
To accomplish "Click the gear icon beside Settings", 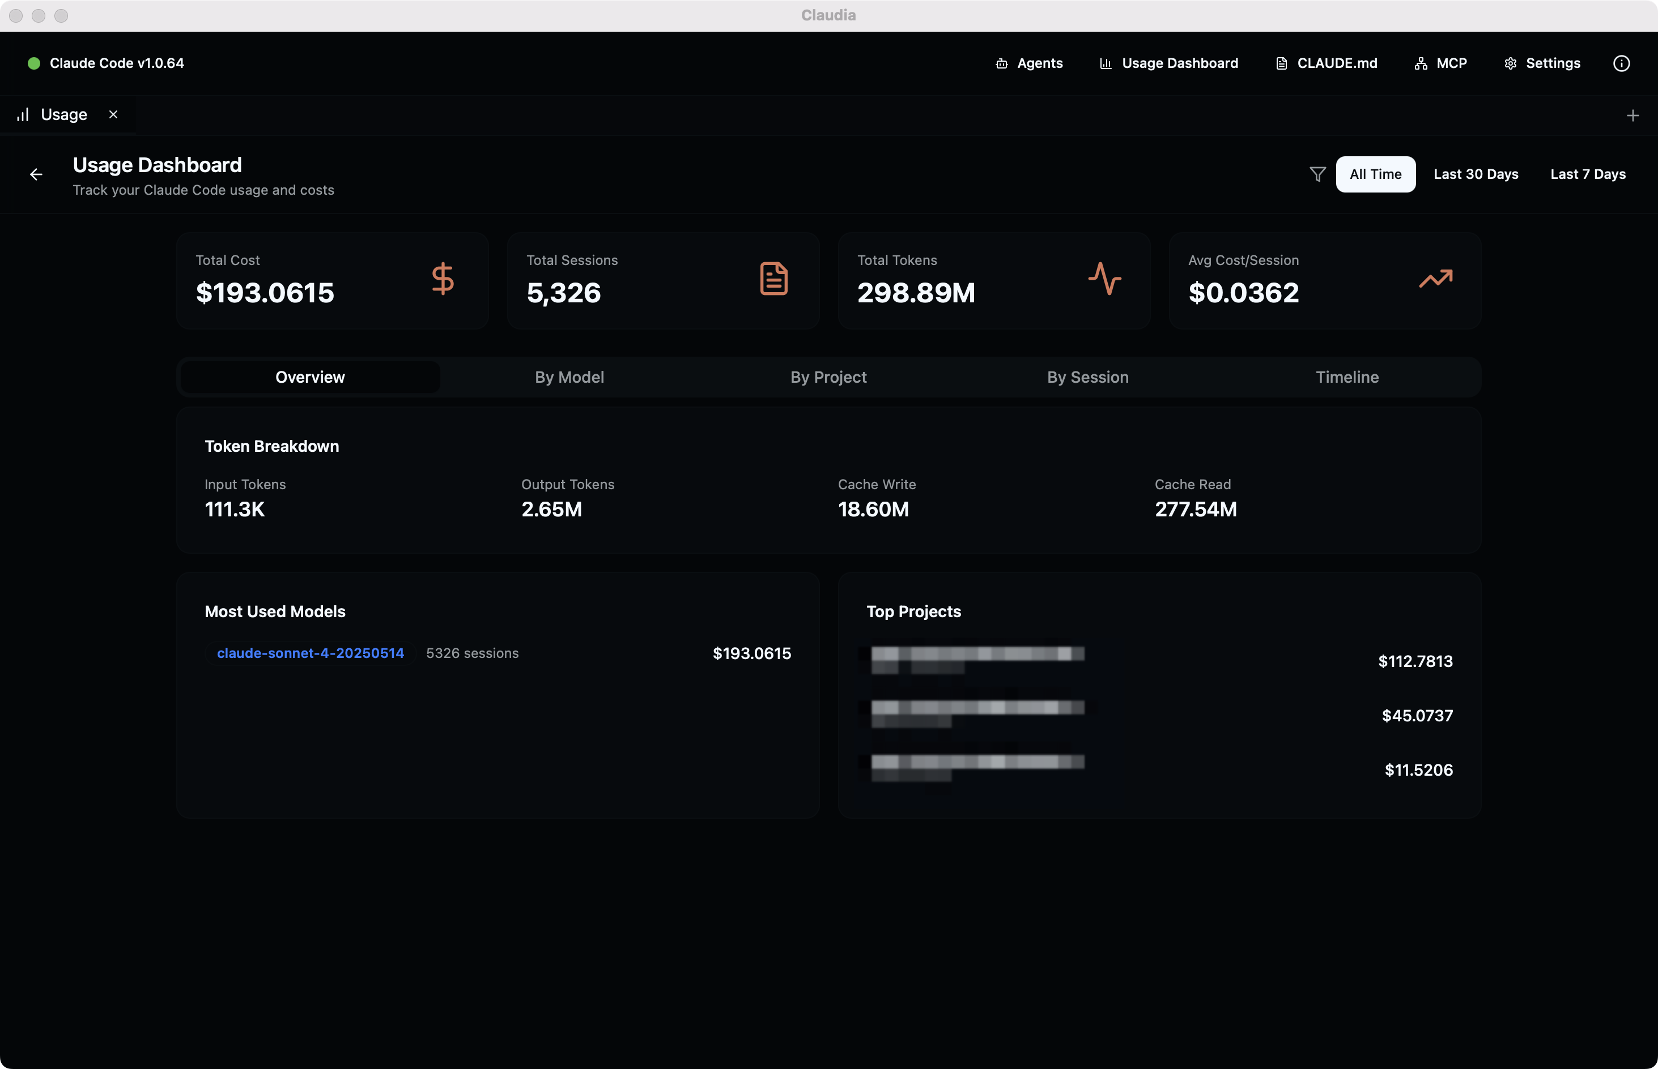I will (1511, 63).
